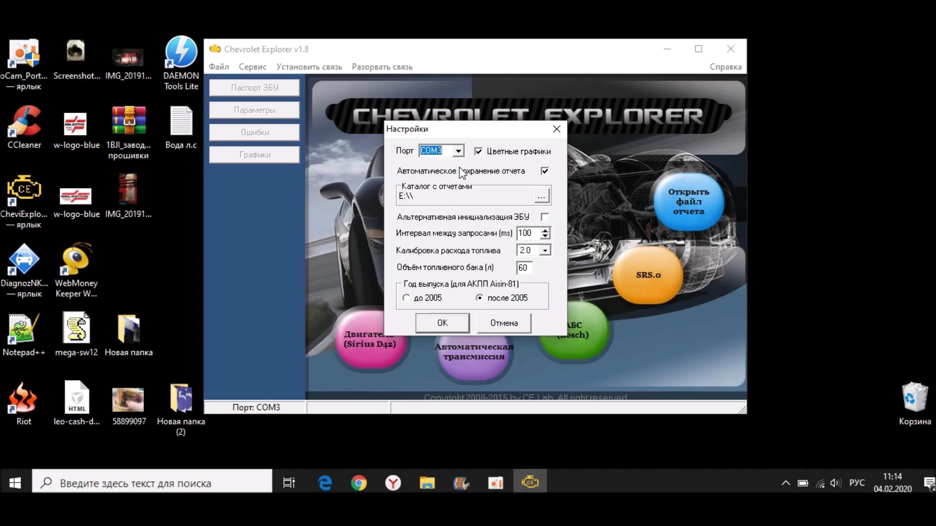This screenshot has width=936, height=526.
Task: Expand fuel consumption calibration dropdown
Action: click(545, 250)
